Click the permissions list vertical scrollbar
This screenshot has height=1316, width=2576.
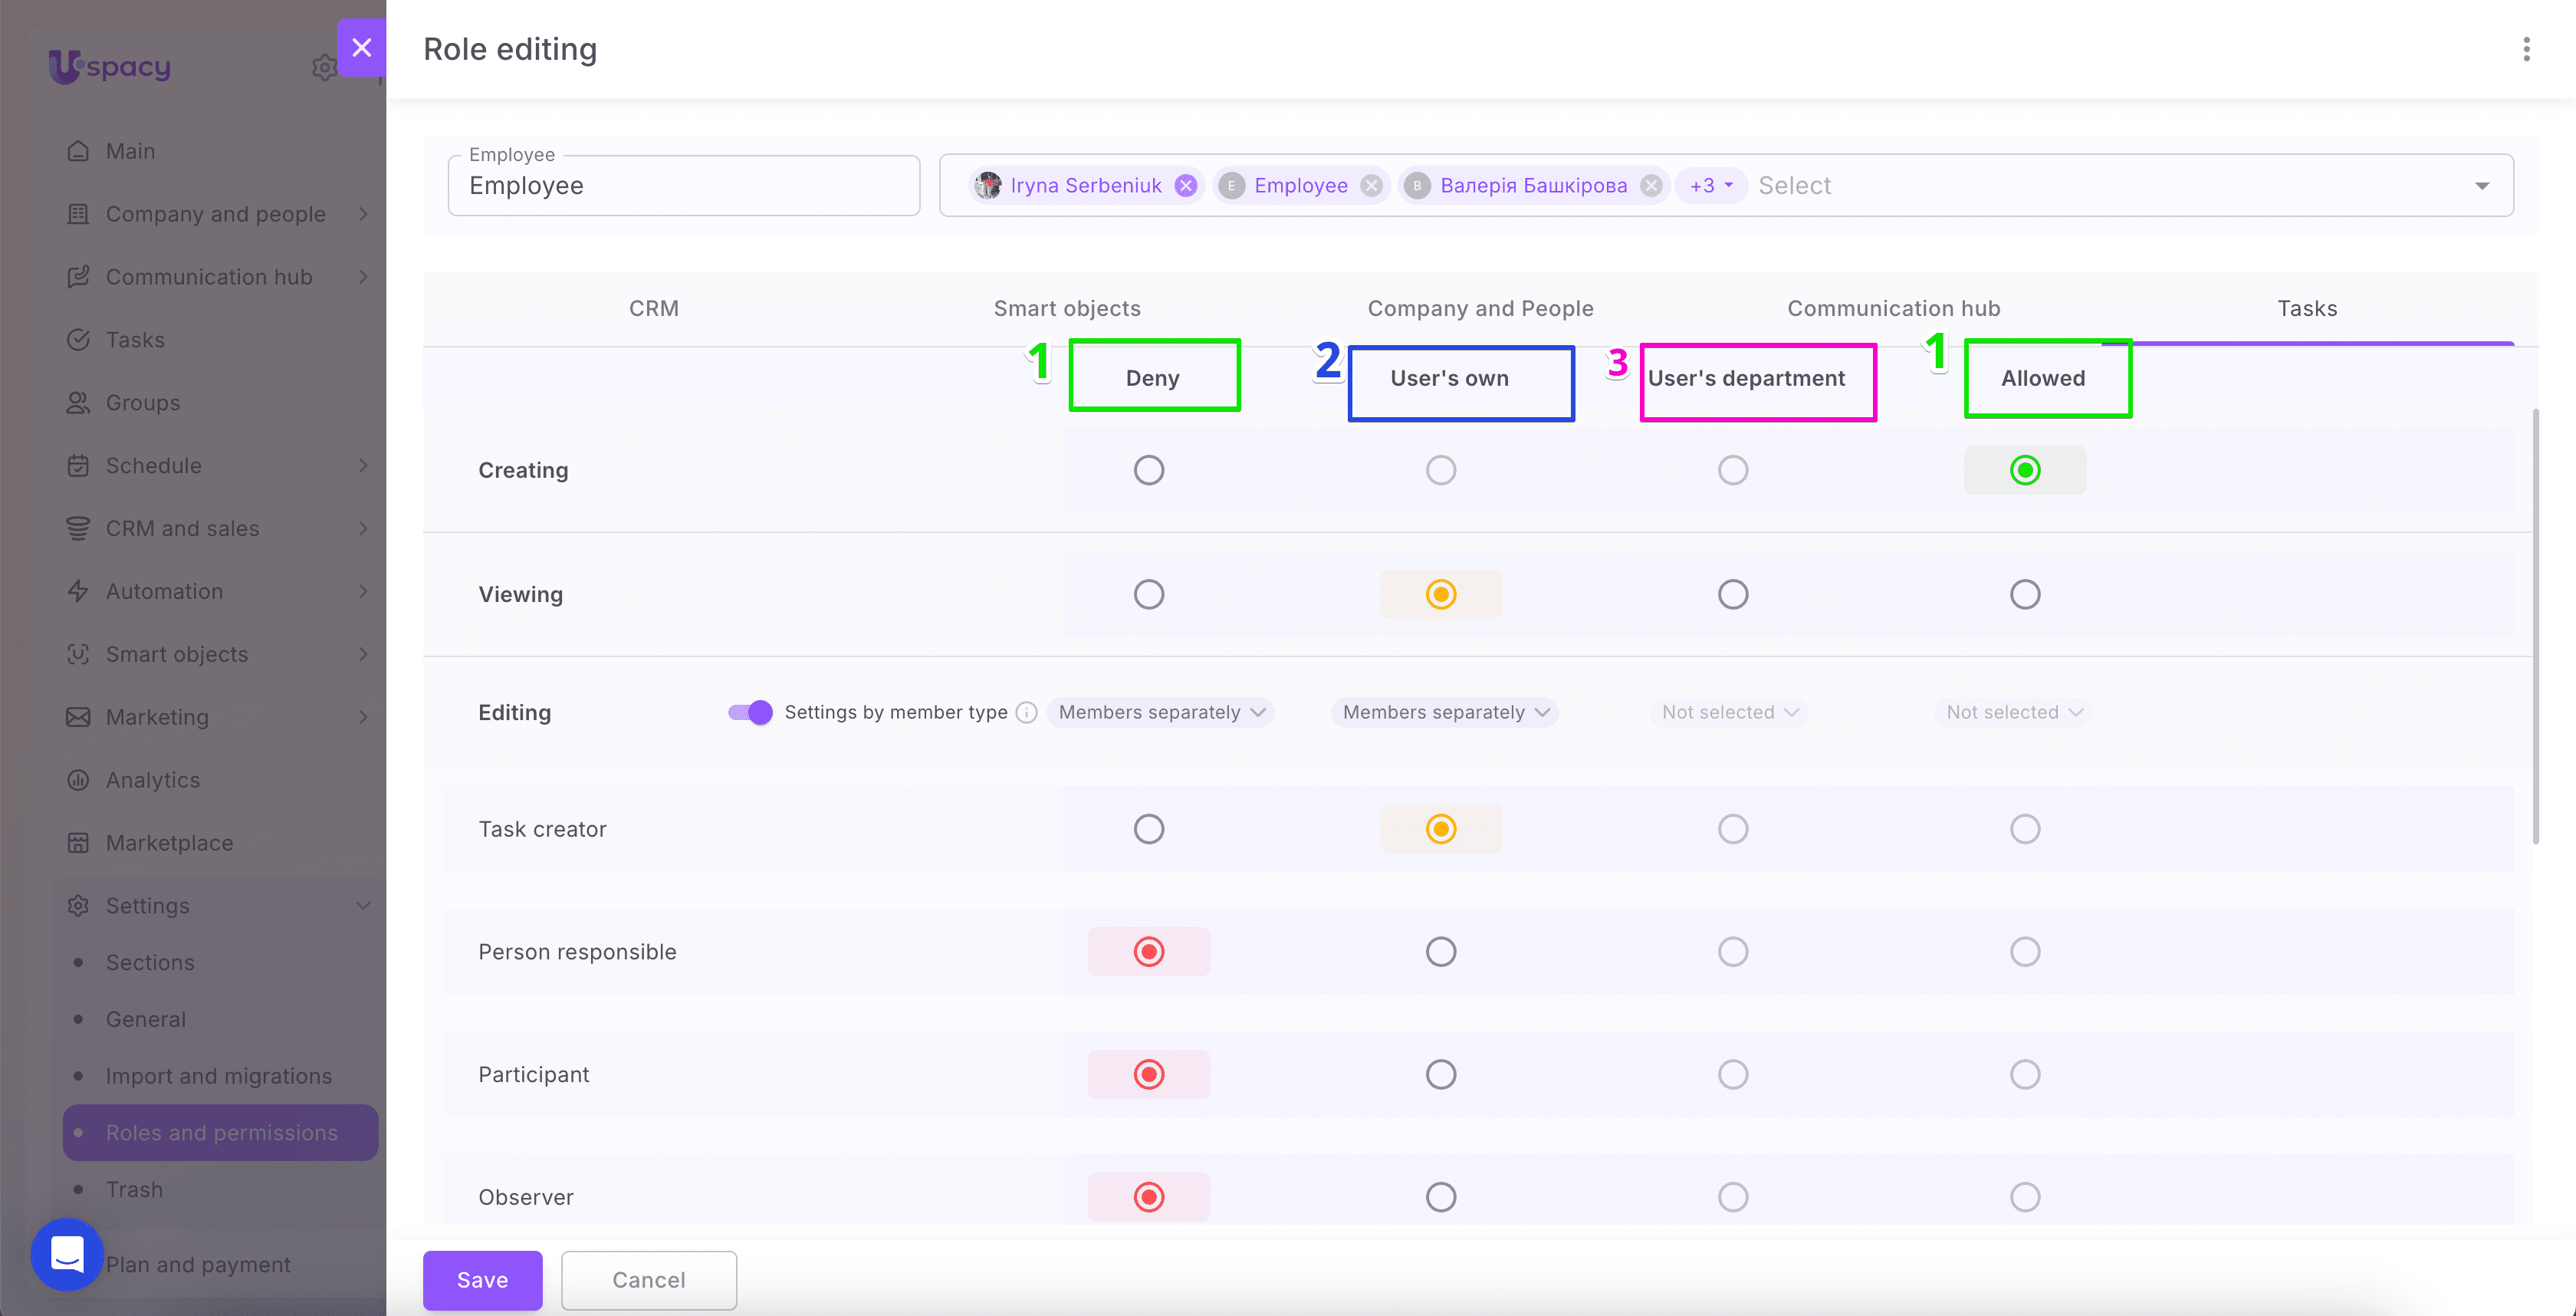pos(2535,626)
